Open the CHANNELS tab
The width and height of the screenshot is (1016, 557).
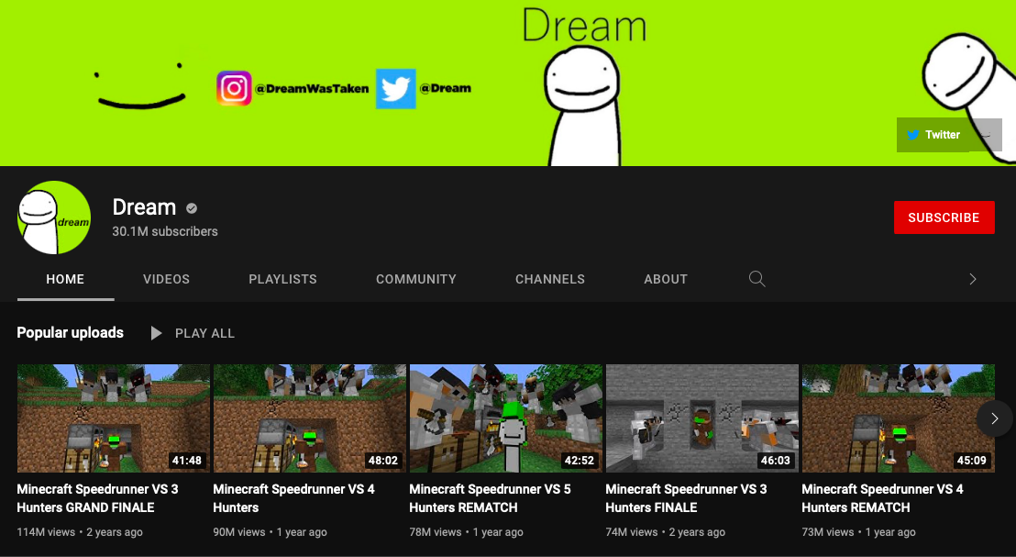(550, 279)
